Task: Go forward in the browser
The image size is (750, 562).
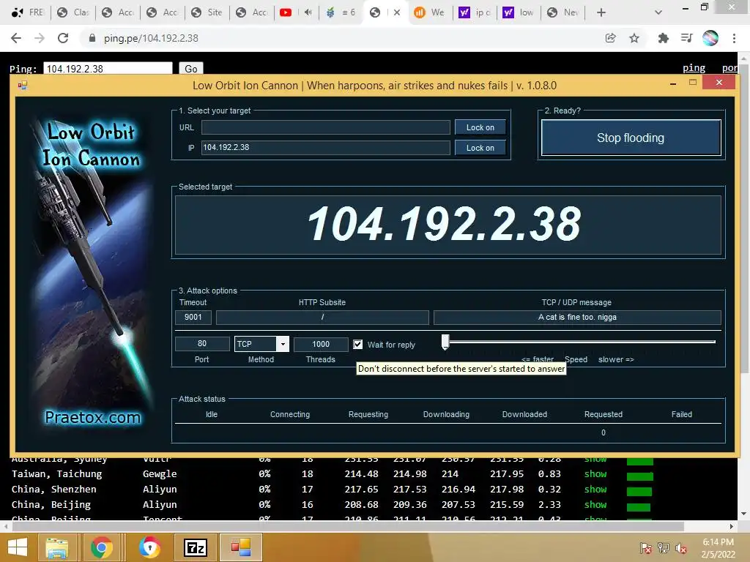Action: (x=40, y=38)
